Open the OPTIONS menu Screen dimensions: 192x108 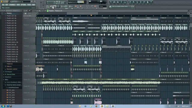click(23, 5)
